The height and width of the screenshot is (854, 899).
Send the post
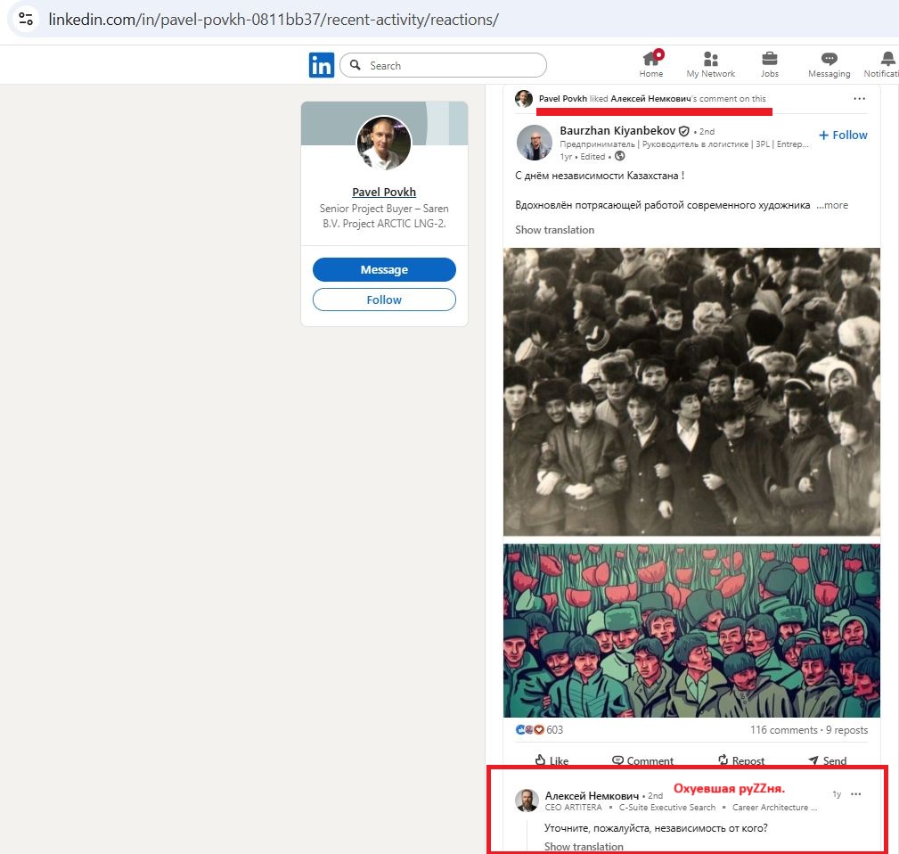(827, 760)
